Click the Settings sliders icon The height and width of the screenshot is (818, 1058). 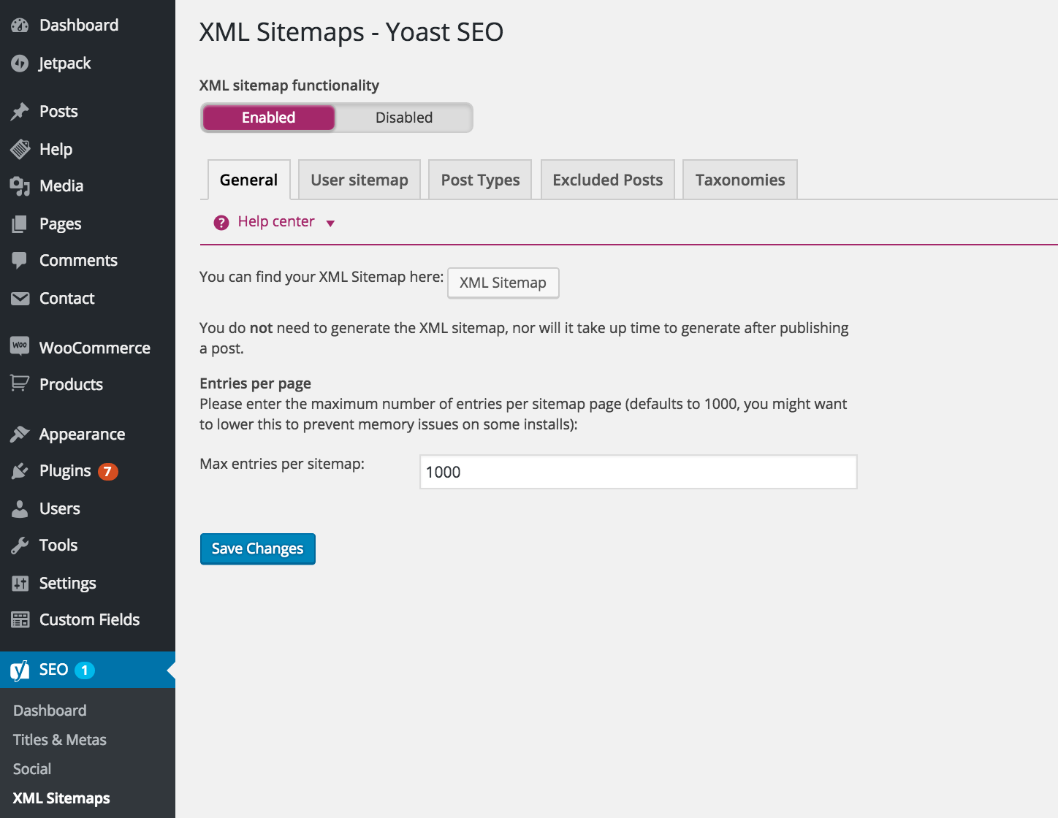point(20,583)
